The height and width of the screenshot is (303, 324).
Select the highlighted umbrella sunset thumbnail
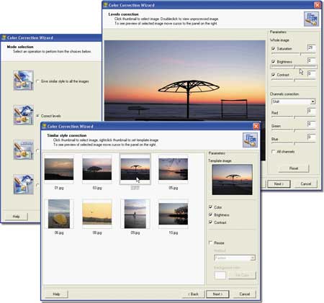tap(135, 169)
